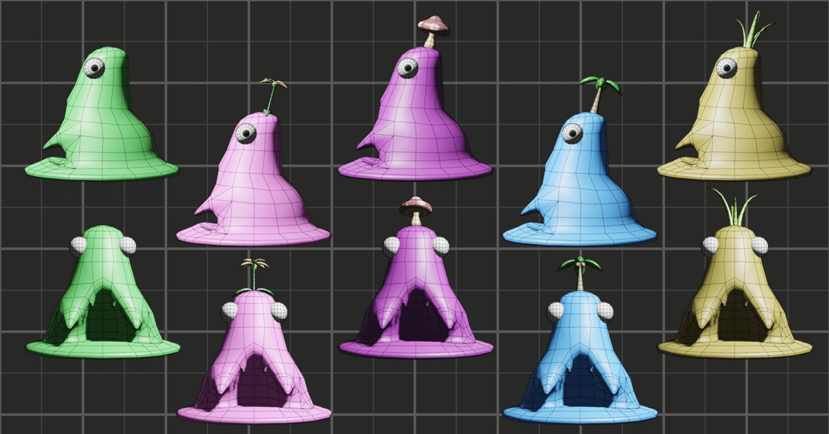Image resolution: width=829 pixels, height=434 pixels.
Task: Click the grass tuft on the yellow creature
Action: pos(755,29)
